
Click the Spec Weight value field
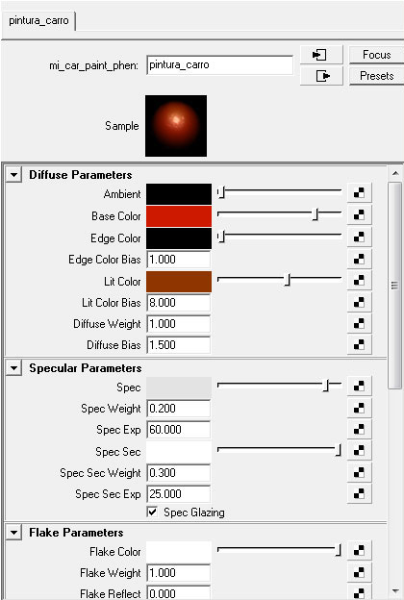179,409
